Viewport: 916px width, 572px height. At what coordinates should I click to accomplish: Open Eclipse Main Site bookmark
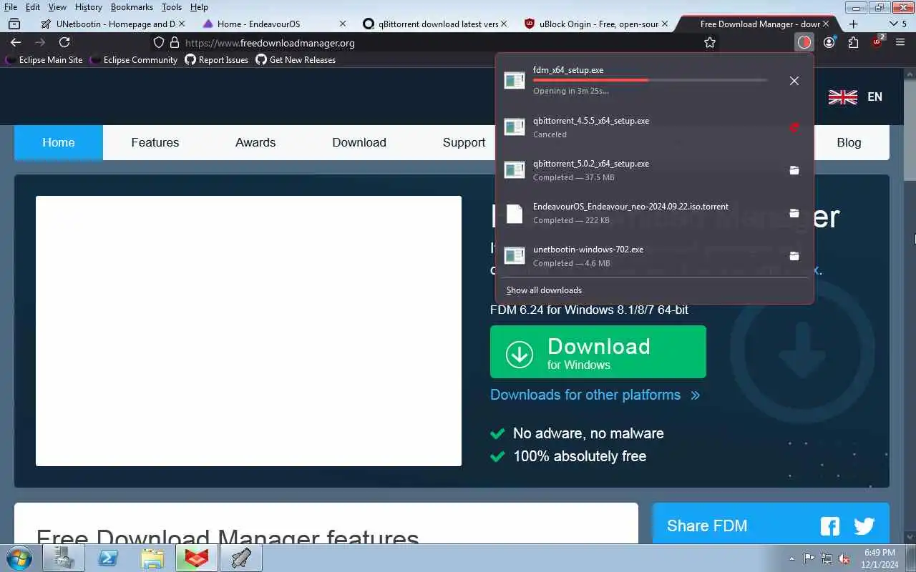coord(44,60)
